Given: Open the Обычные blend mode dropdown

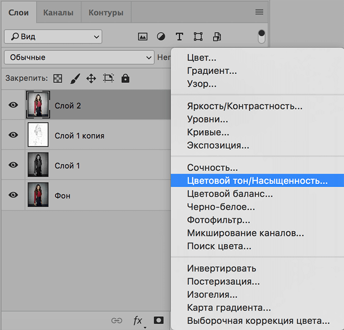Looking at the screenshot, I should pos(79,57).
